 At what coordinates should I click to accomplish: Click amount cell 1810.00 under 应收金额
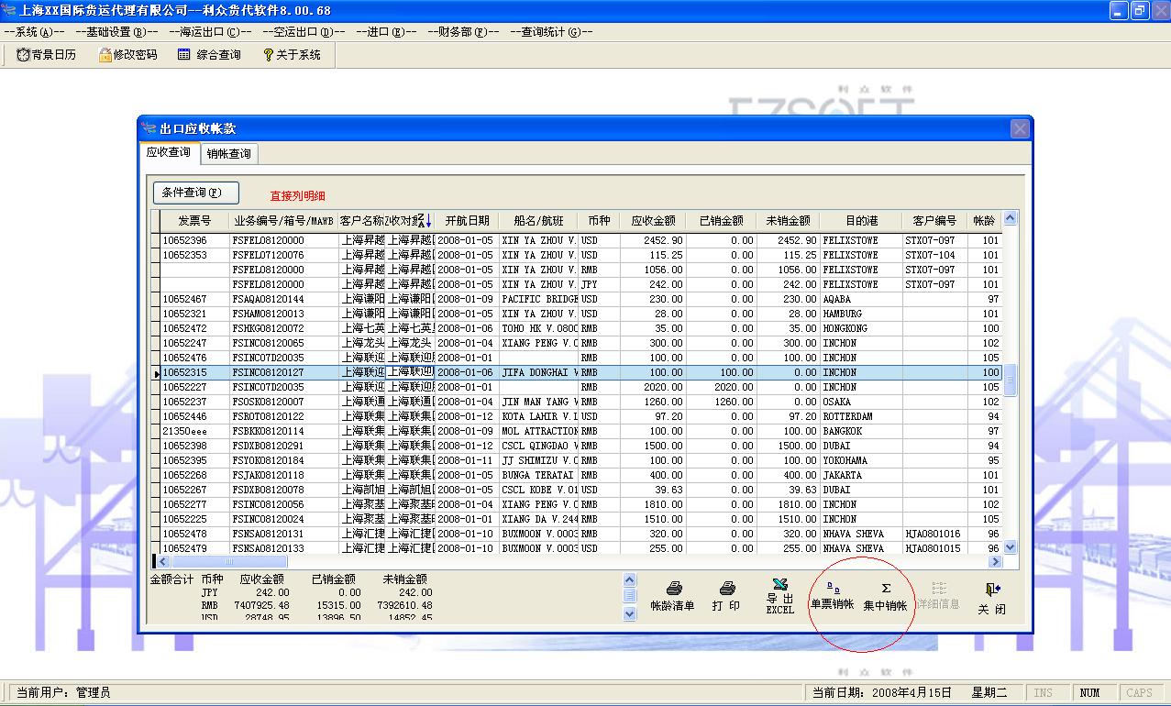point(653,504)
